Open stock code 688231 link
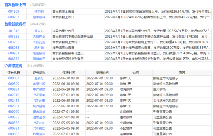This screenshot has height=136, width=213. 14,53
